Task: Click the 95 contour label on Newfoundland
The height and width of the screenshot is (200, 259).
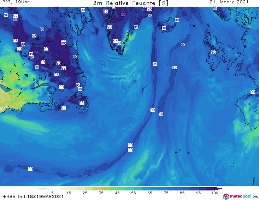Action: pos(81,103)
